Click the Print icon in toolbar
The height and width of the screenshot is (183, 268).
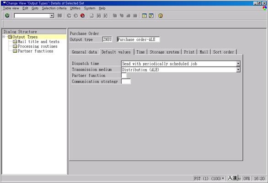[92, 16]
